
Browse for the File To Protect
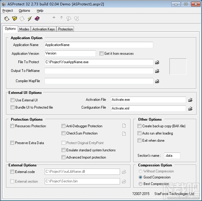pyautogui.click(x=157, y=62)
